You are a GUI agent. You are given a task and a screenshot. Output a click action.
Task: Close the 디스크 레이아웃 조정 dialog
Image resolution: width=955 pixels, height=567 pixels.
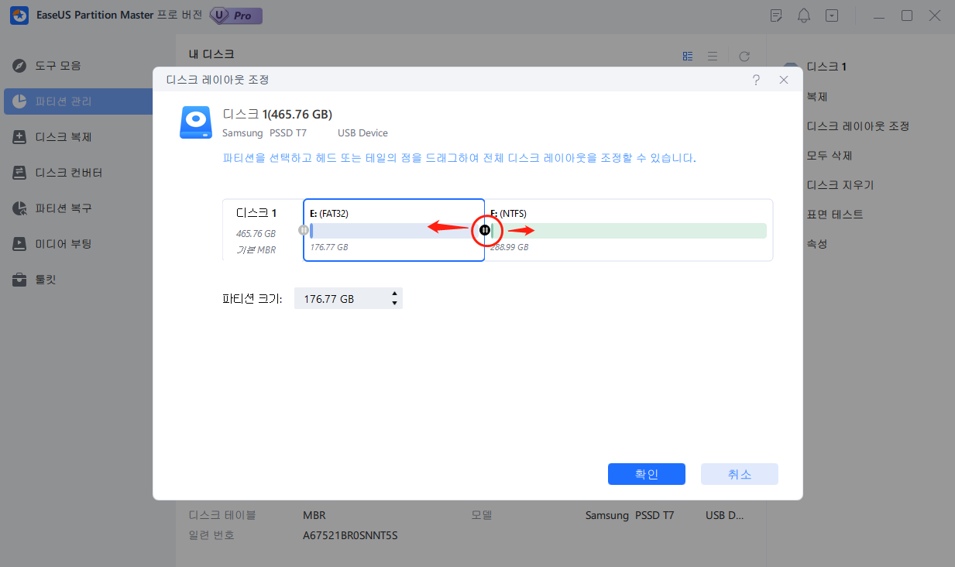(x=784, y=80)
